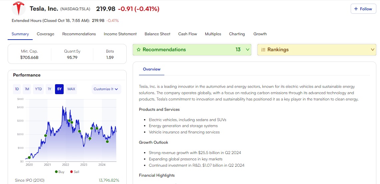The image size is (380, 184).
Task: Click the Products and Services heading
Action: point(159,109)
